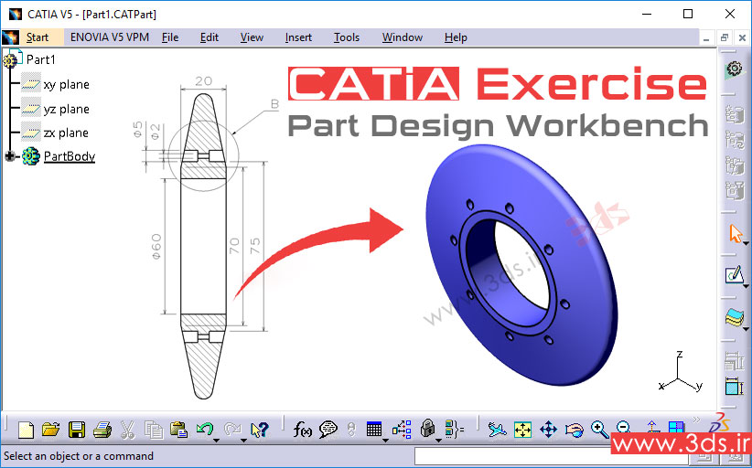Select Part1 root in specification tree
Image resolution: width=752 pixels, height=468 pixels.
pyautogui.click(x=41, y=59)
